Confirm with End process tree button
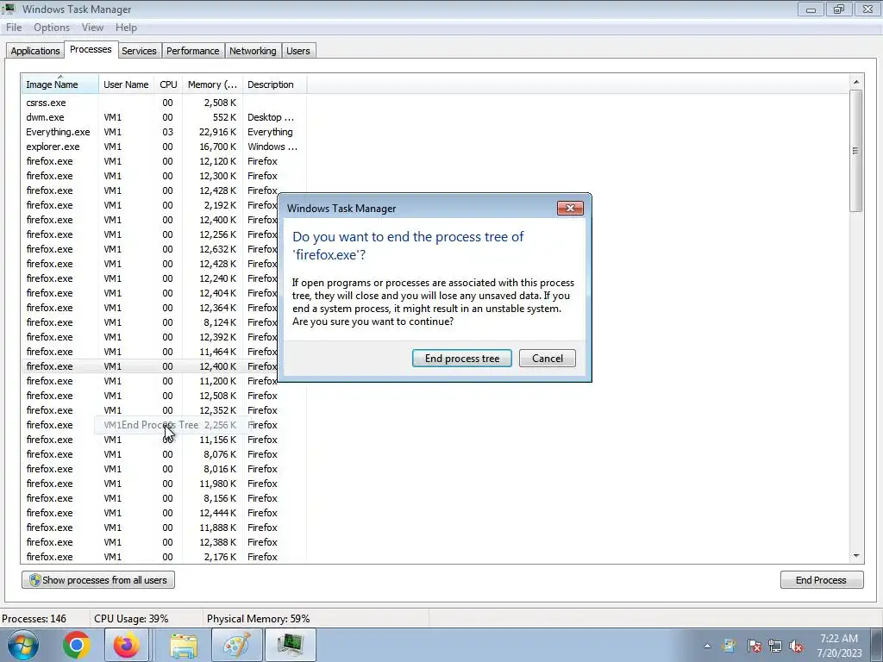This screenshot has height=662, width=883. click(462, 359)
